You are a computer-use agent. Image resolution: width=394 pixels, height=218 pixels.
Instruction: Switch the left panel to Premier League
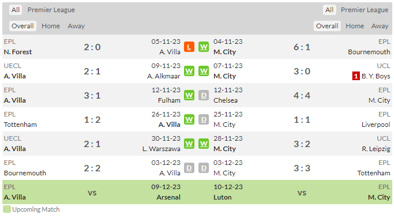51,10
